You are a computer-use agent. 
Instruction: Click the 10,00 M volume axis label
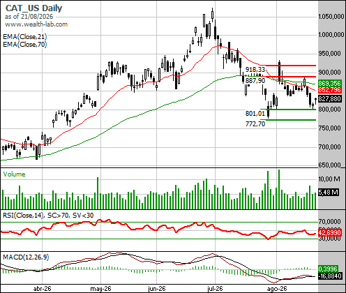point(329,179)
